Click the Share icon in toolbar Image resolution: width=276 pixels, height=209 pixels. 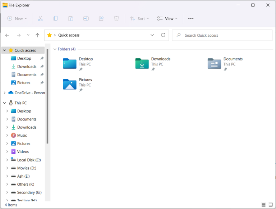(x=101, y=18)
